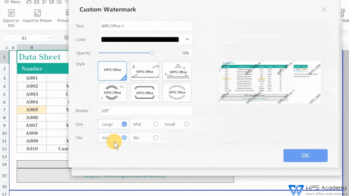Viewport: 349px width, 196px height.
Task: Click the select-all corner of the spreadsheet
Action: pyautogui.click(x=7, y=47)
